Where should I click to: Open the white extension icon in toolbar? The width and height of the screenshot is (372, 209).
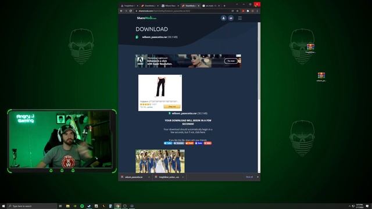click(248, 11)
